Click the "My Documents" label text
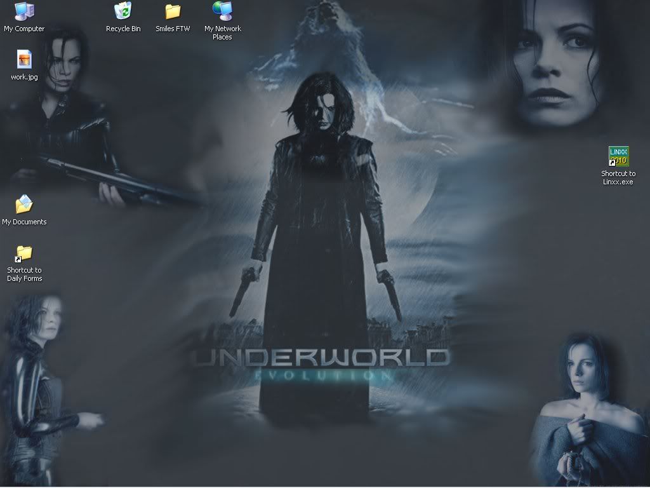Screen dimensions: 650x488 [x=24, y=222]
